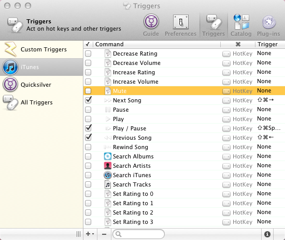Select iTunes trigger set in sidebar
Image resolution: width=285 pixels, height=240 pixels.
pos(41,67)
